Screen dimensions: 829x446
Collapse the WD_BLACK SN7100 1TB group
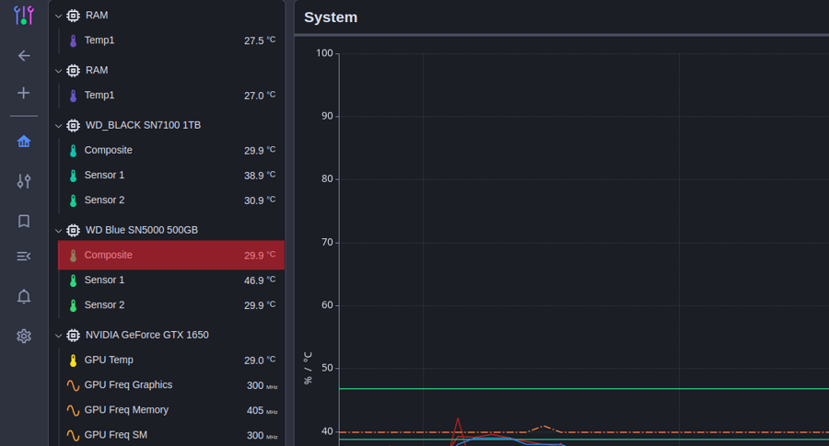(59, 125)
